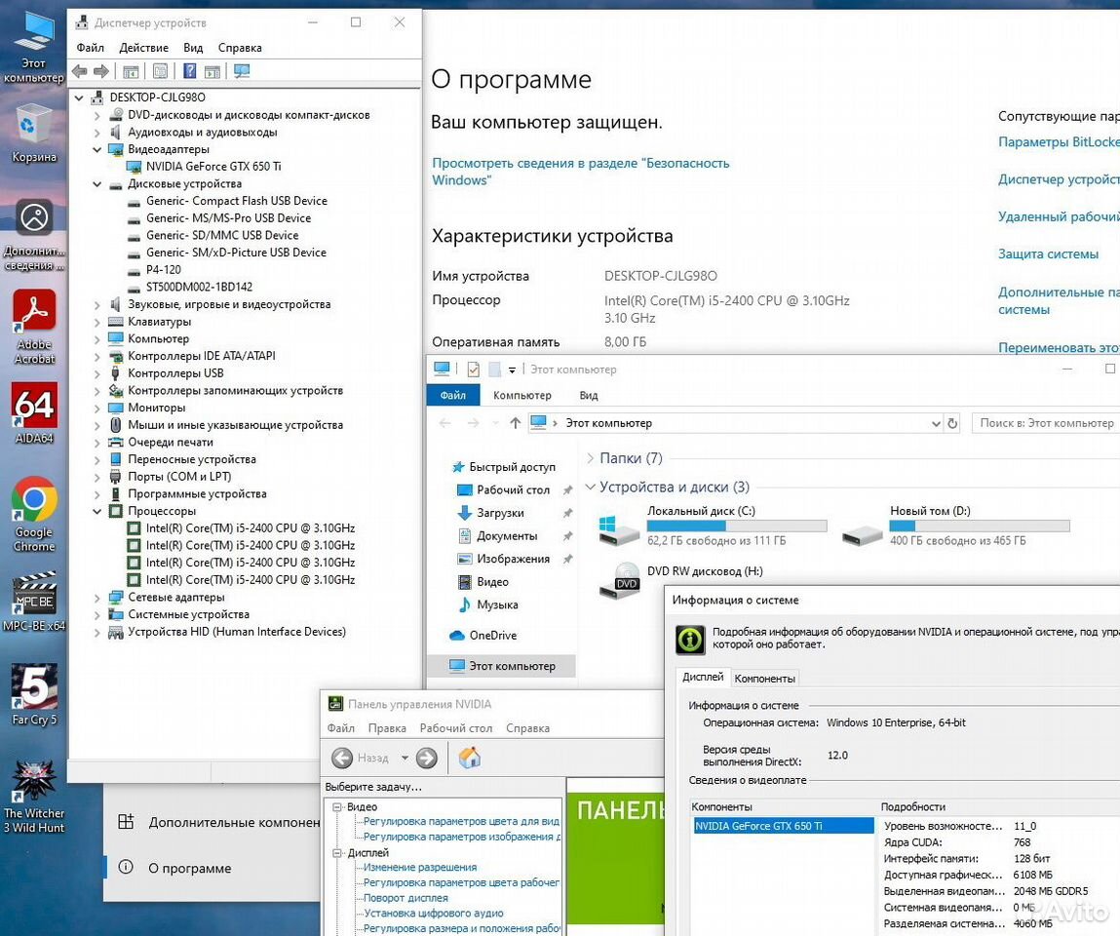Expand the Клавиатуры node

tap(97, 322)
